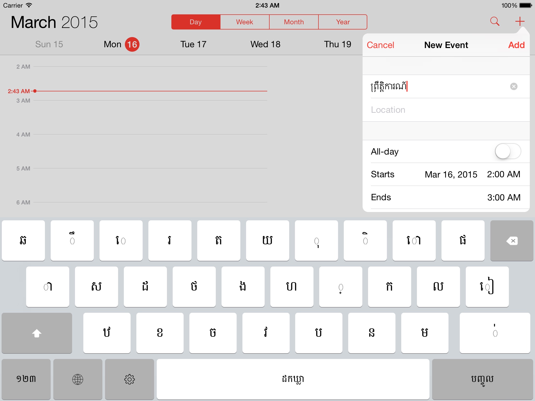535x401 pixels.
Task: Open keyboard settings gear key
Action: tap(129, 379)
